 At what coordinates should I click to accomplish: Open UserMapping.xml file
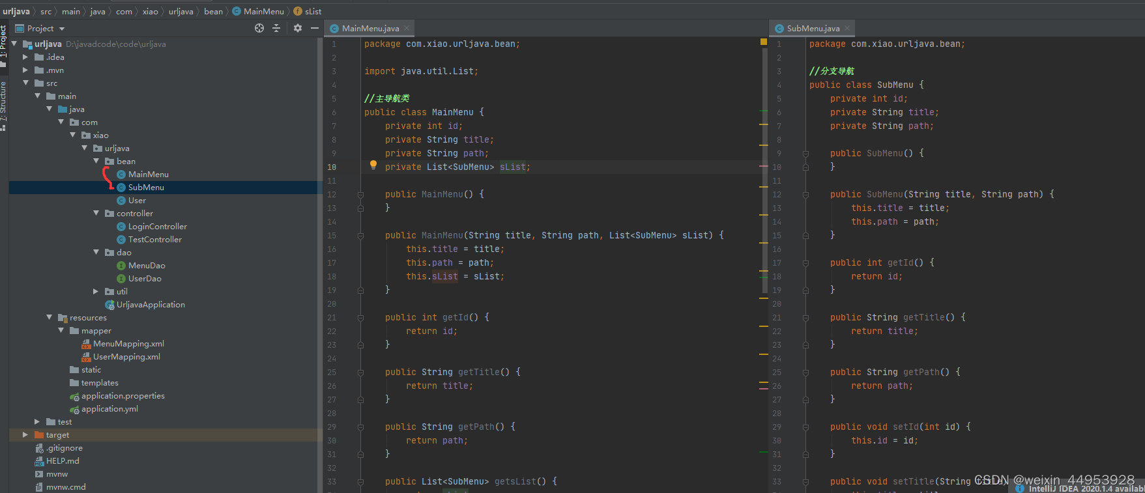[x=126, y=356]
